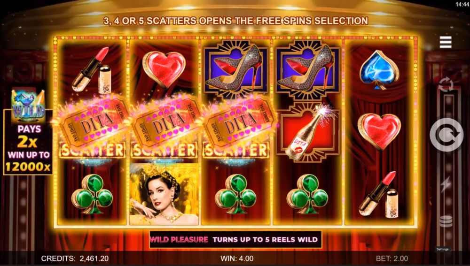Click the BET: 2.00 amount
Viewport: 470px width, 266px height.
[x=392, y=258]
